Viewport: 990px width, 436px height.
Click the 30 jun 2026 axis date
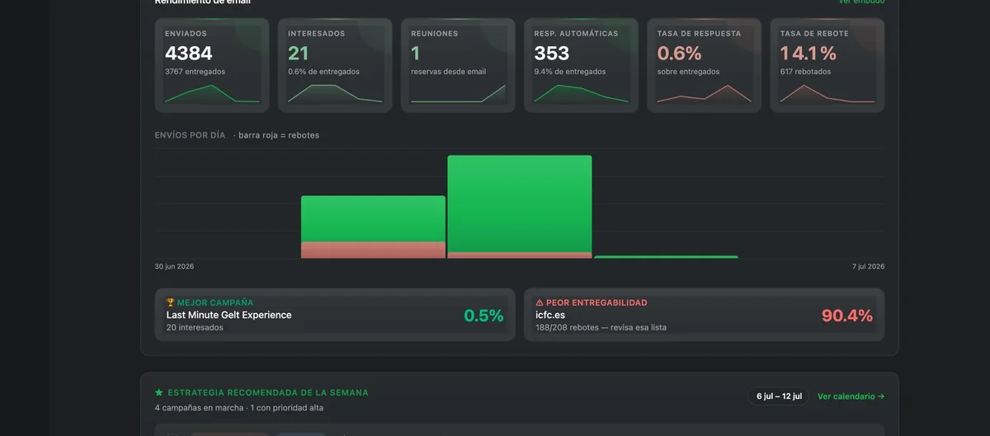[174, 266]
